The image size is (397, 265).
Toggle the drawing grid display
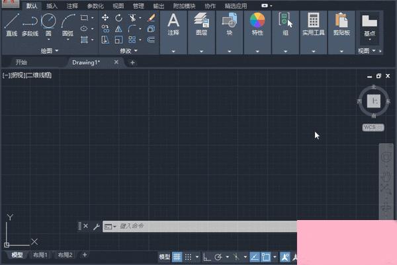pyautogui.click(x=177, y=257)
